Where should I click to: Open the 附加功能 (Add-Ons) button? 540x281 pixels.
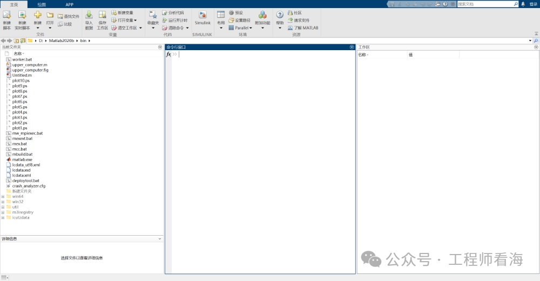(262, 20)
